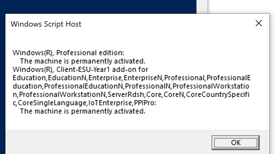Click the Windows Script Host title text
This screenshot has width=280, height=154.
46,24
